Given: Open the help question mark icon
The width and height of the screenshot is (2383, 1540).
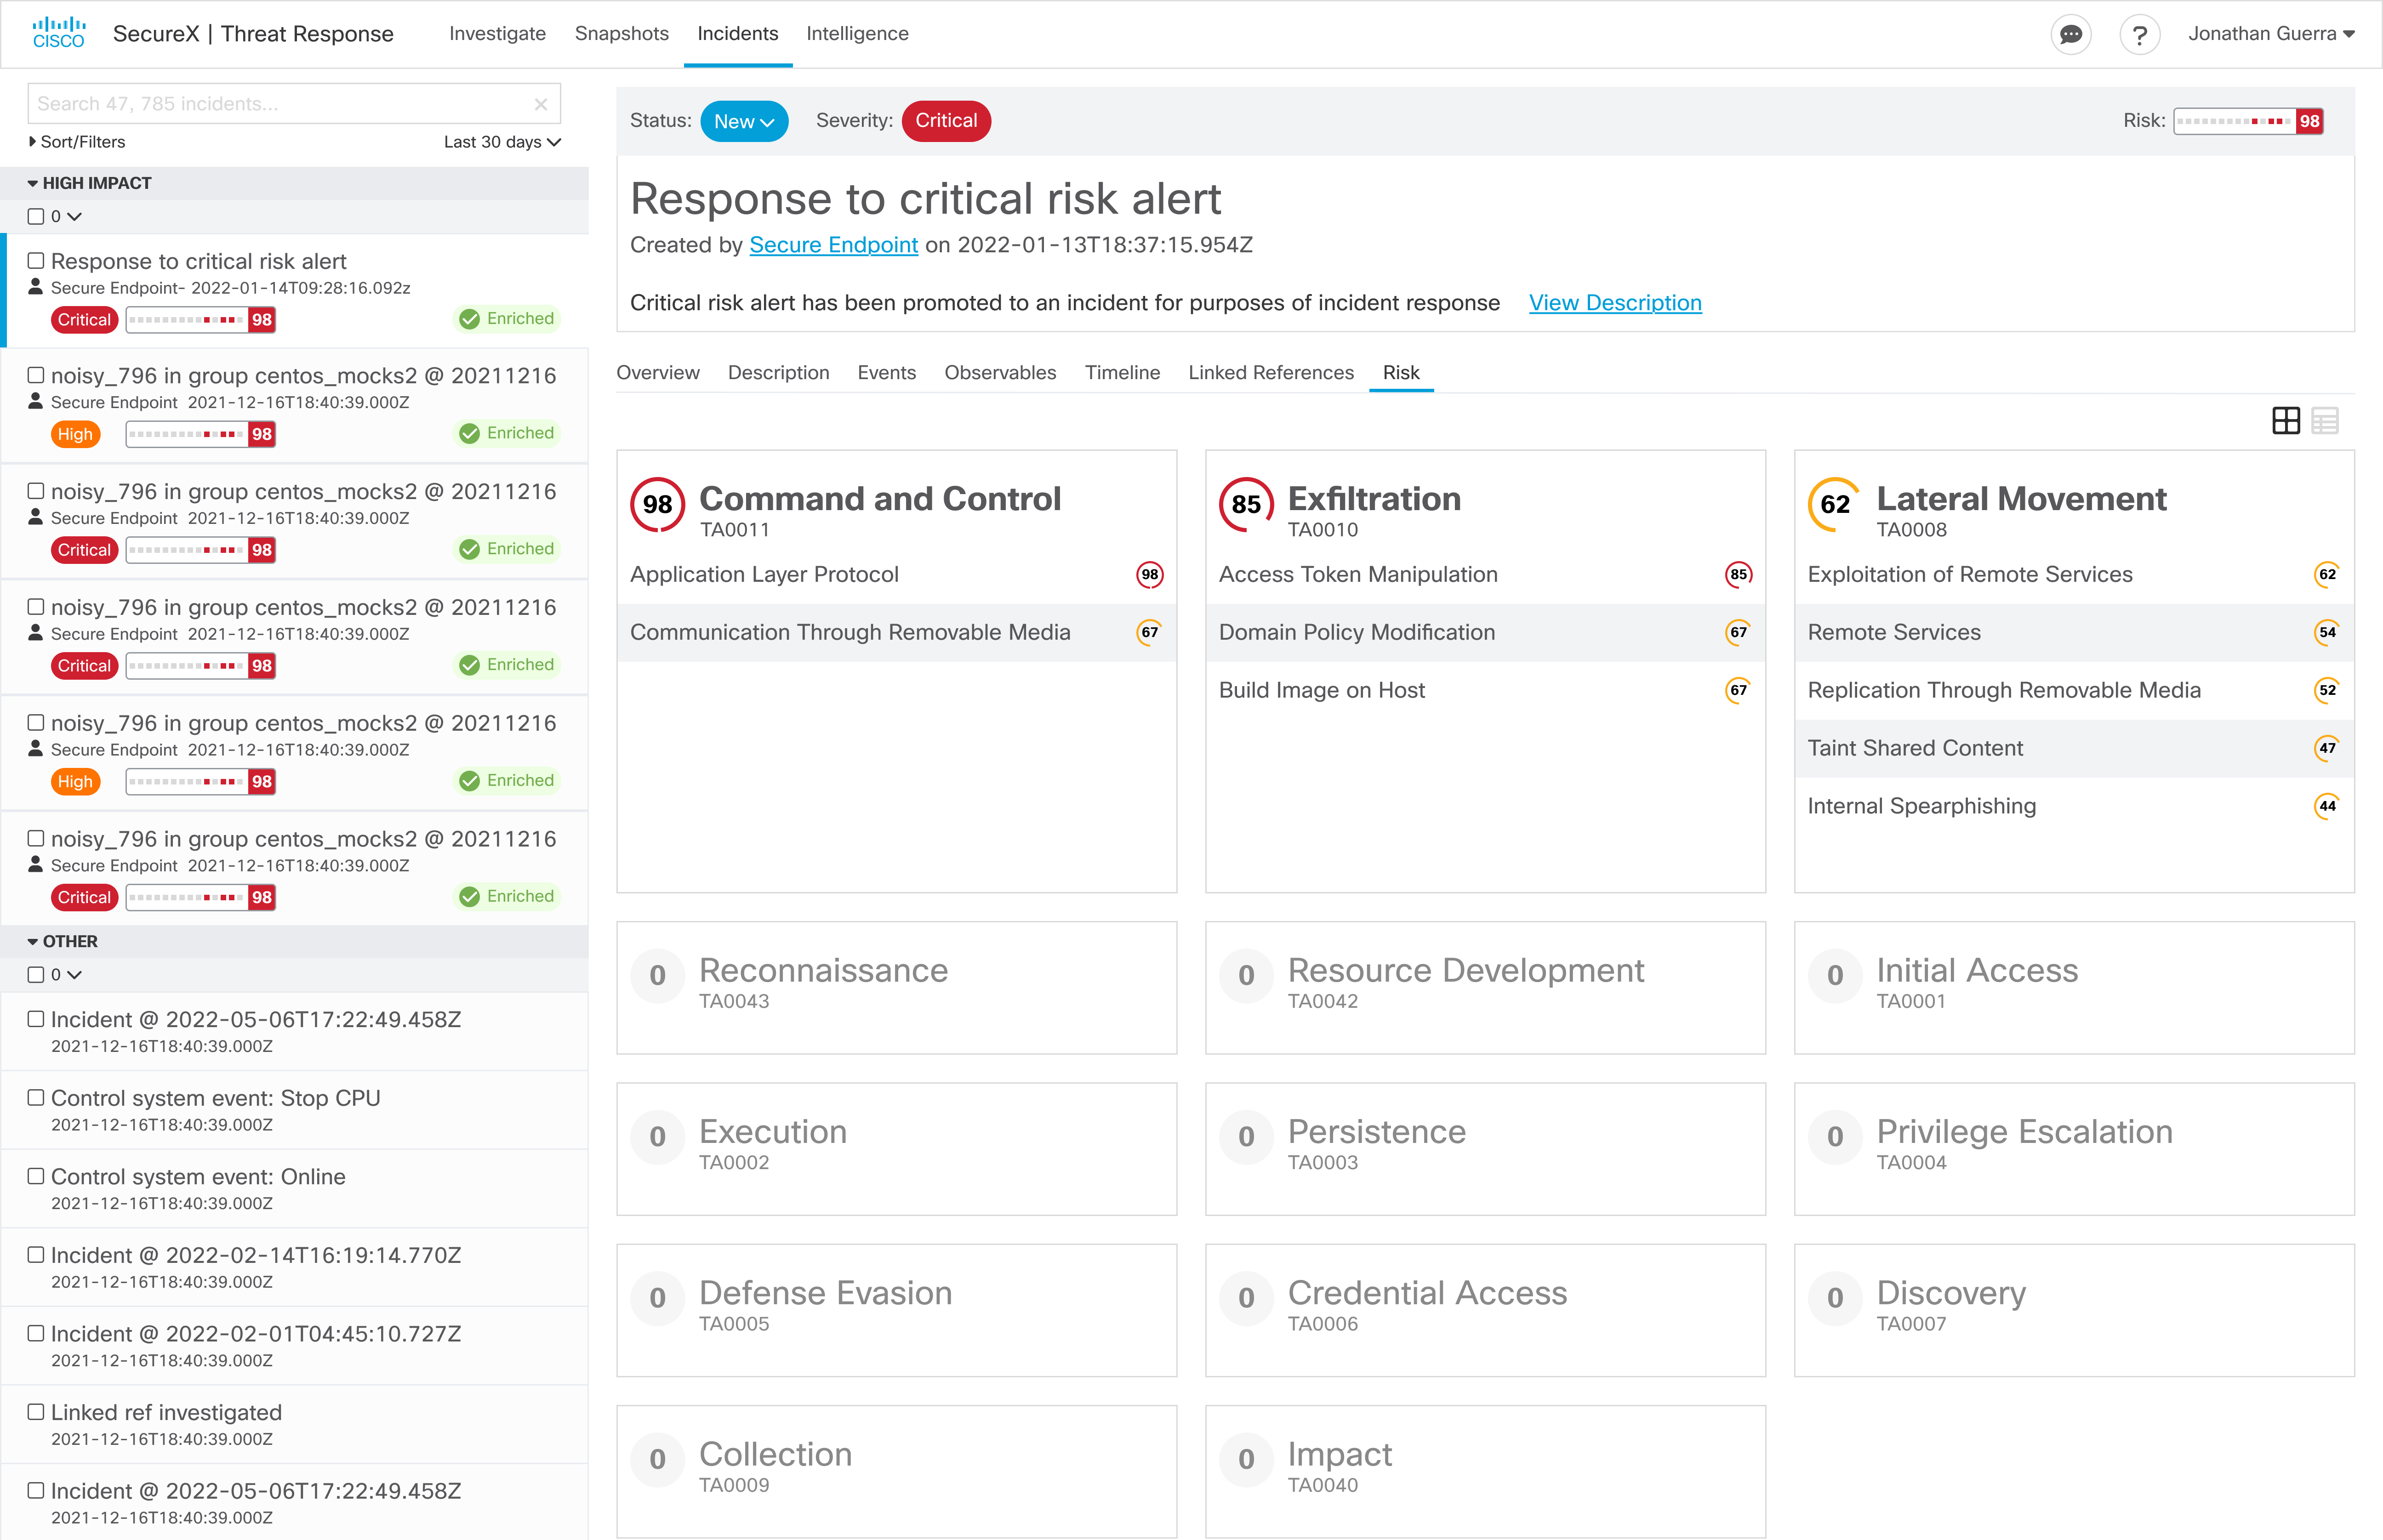Looking at the screenshot, I should tap(2139, 35).
